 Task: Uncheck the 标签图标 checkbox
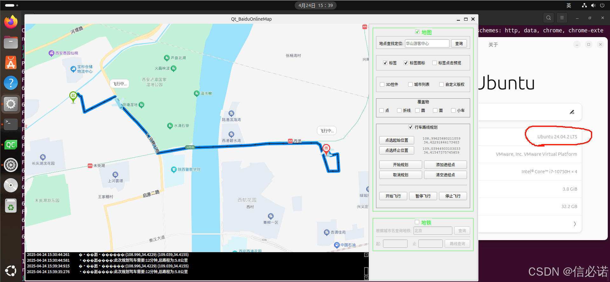click(406, 63)
